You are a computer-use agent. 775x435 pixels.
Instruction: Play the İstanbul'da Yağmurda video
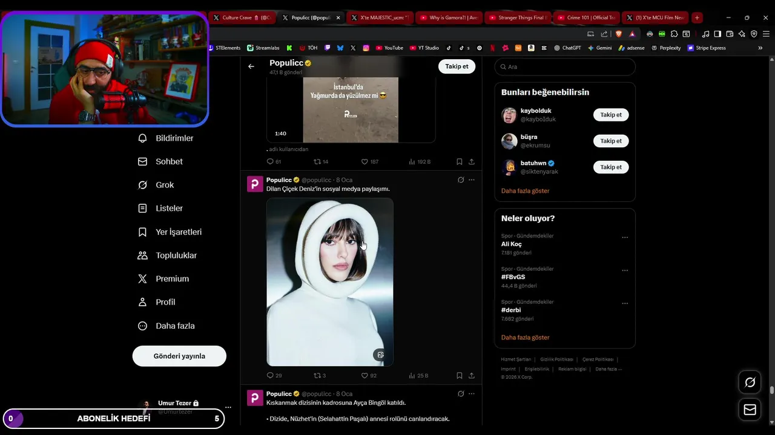pyautogui.click(x=351, y=110)
